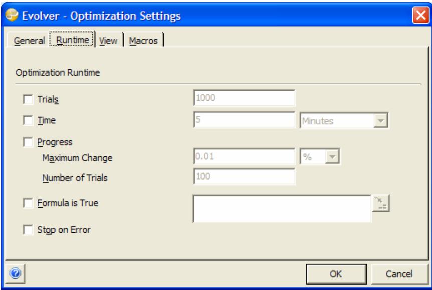The width and height of the screenshot is (432, 290).
Task: Click the cell reference picker beside formula field
Action: pos(381,202)
